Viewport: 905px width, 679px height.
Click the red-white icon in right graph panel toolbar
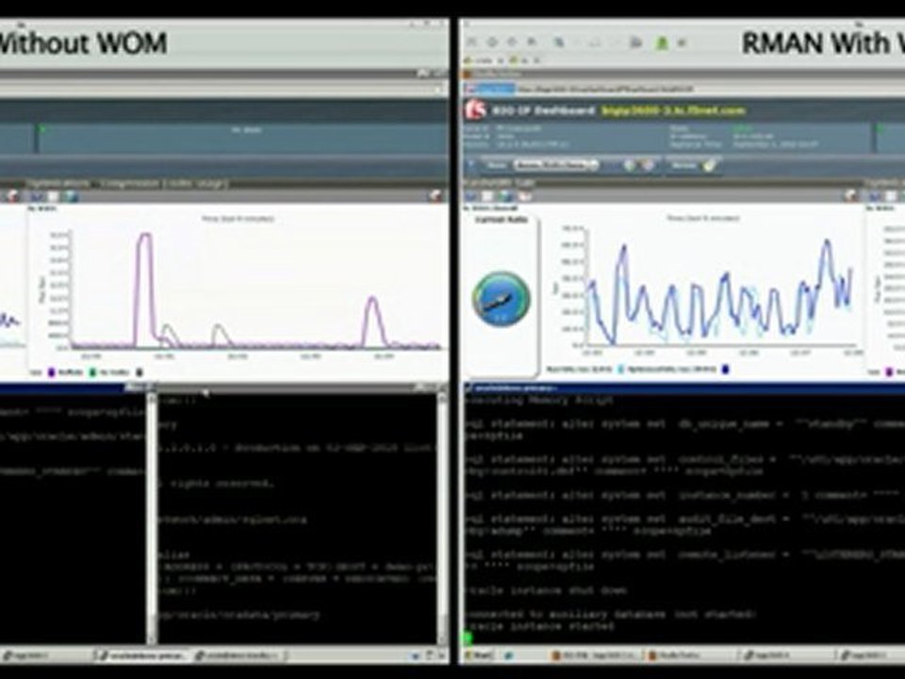coord(525,197)
